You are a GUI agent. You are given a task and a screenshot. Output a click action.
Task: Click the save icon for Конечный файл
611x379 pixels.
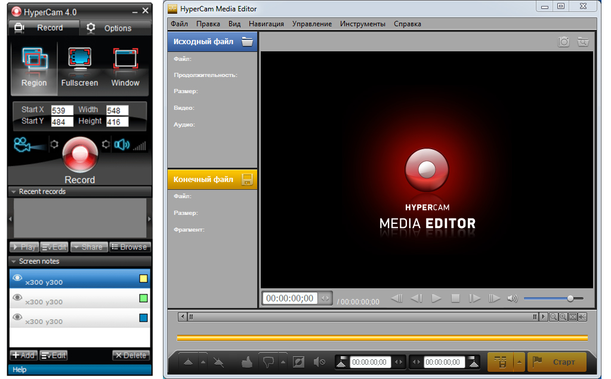(x=247, y=179)
